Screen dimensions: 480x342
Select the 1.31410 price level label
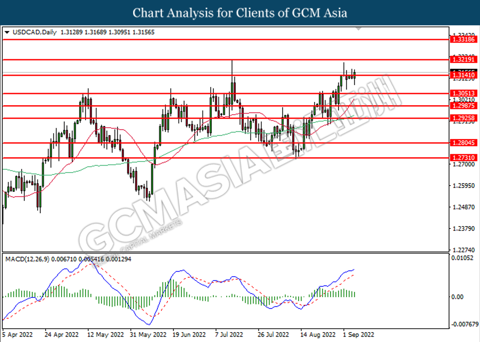point(463,75)
